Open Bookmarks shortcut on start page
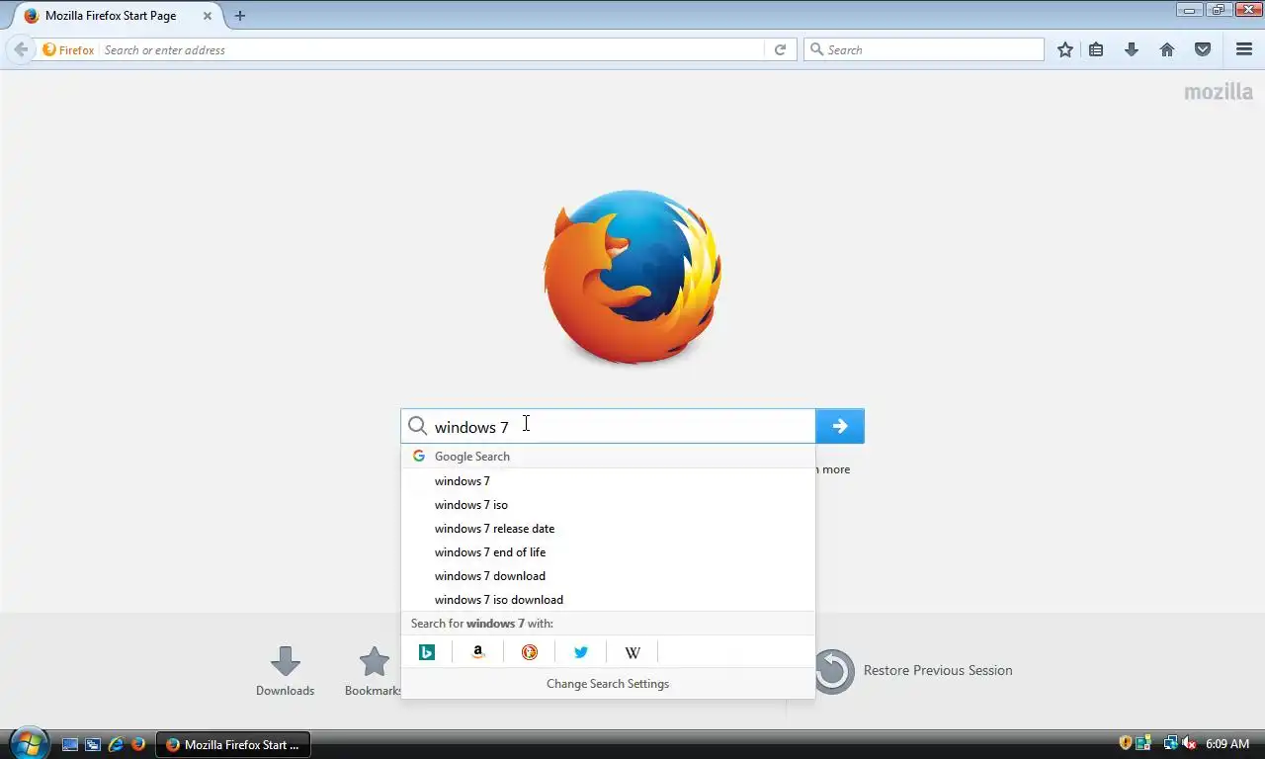 [x=374, y=671]
